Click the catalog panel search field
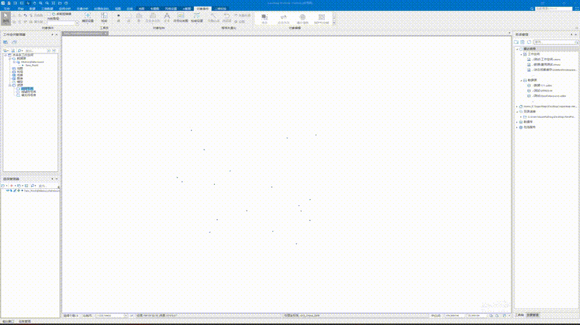 556,42
